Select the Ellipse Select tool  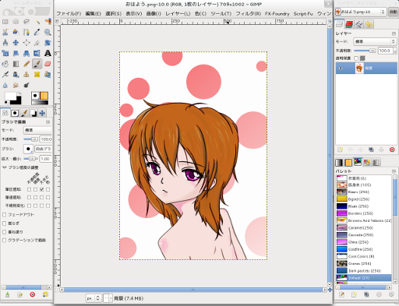[x=16, y=22]
